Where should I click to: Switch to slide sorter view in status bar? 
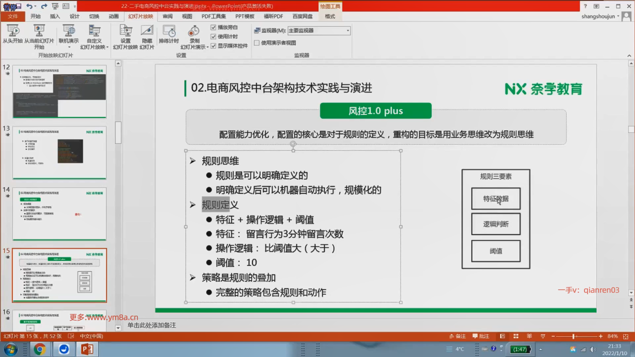click(x=516, y=336)
